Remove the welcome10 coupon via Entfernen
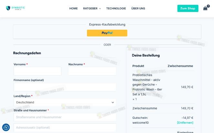The image size is (214, 133). pos(185,122)
